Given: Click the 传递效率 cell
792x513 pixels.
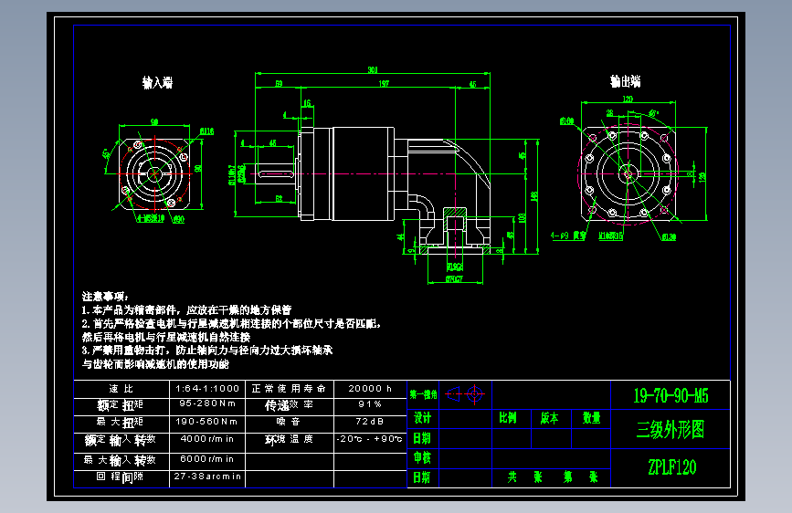Looking at the screenshot, I should (289, 405).
